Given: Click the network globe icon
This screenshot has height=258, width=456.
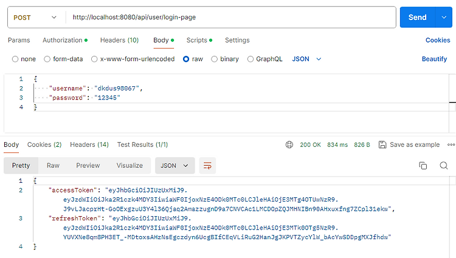Looking at the screenshot, I should coord(289,144).
